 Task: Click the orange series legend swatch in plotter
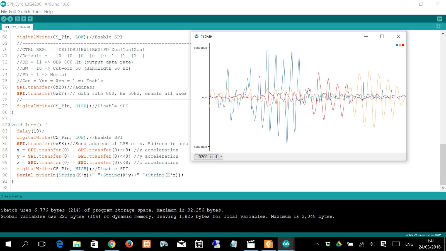click(400, 45)
